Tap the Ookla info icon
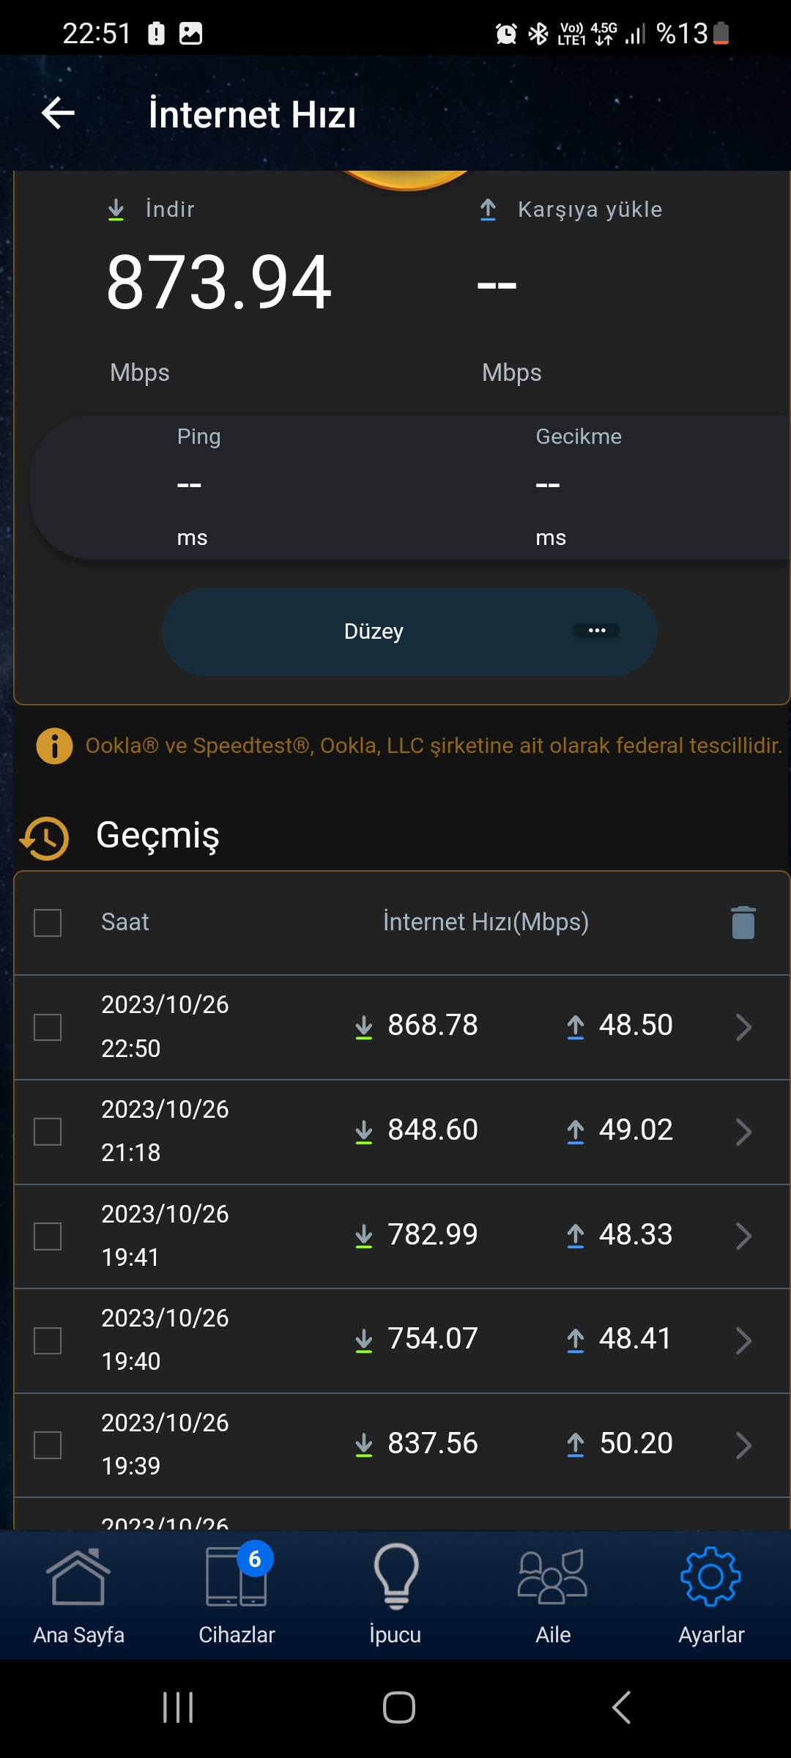Image resolution: width=791 pixels, height=1758 pixels. pos(54,746)
